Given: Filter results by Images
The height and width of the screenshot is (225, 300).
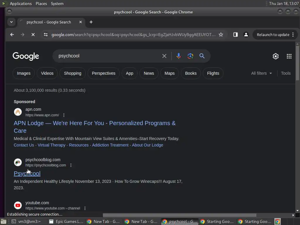Looking at the screenshot, I should (x=24, y=73).
